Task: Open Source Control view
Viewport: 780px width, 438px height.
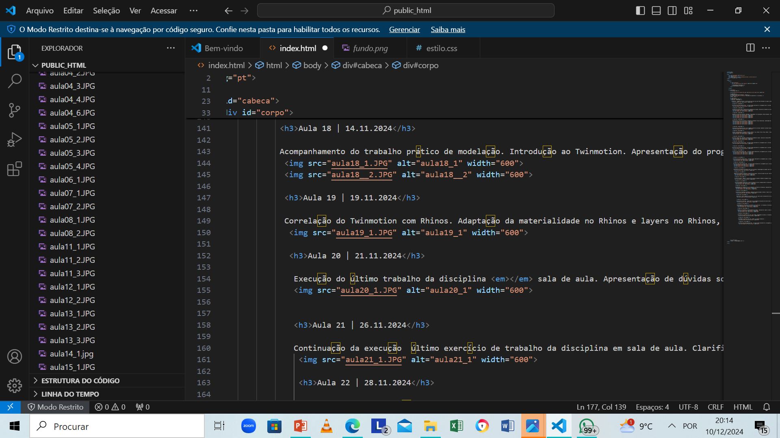Action: (15, 110)
